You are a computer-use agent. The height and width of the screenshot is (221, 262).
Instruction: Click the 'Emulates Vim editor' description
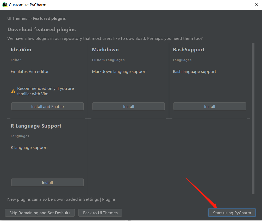point(30,72)
